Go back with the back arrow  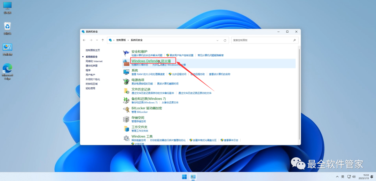point(84,40)
